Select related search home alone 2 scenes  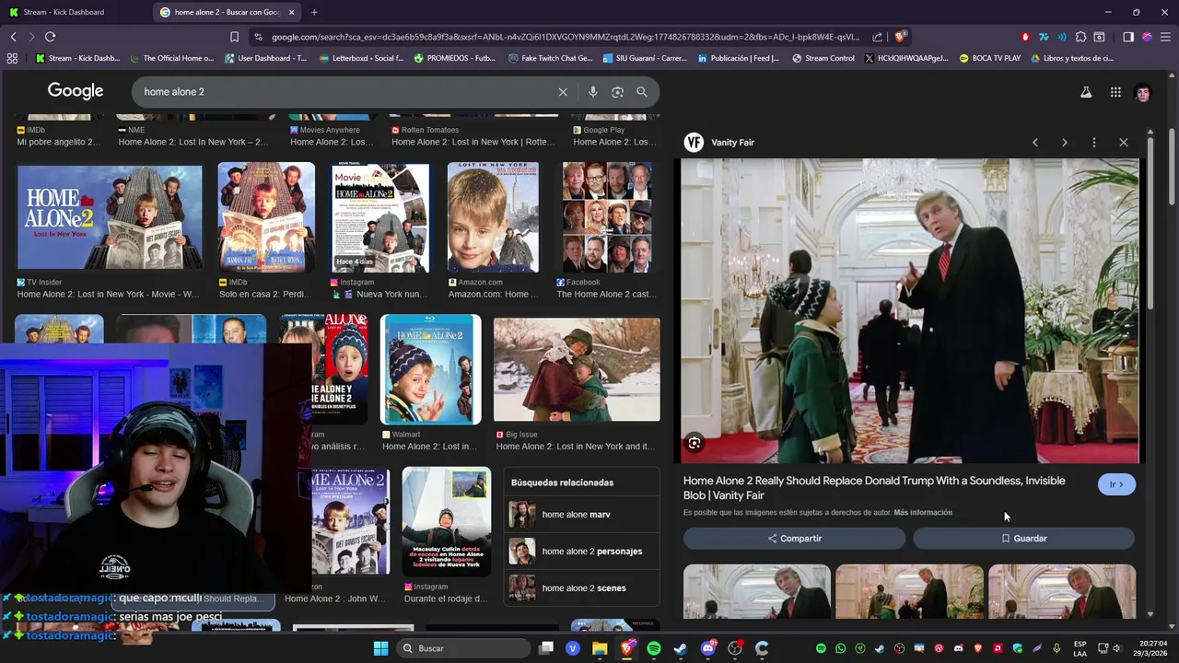[582, 588]
